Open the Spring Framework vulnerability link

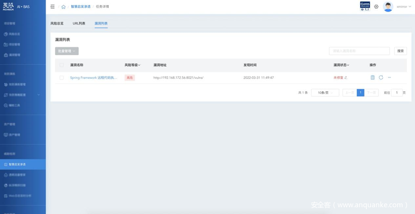[93, 77]
